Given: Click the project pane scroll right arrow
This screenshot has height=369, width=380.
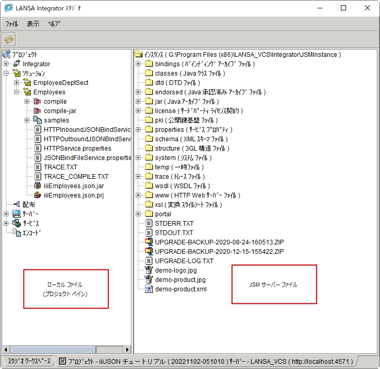Looking at the screenshot, I should click(127, 349).
